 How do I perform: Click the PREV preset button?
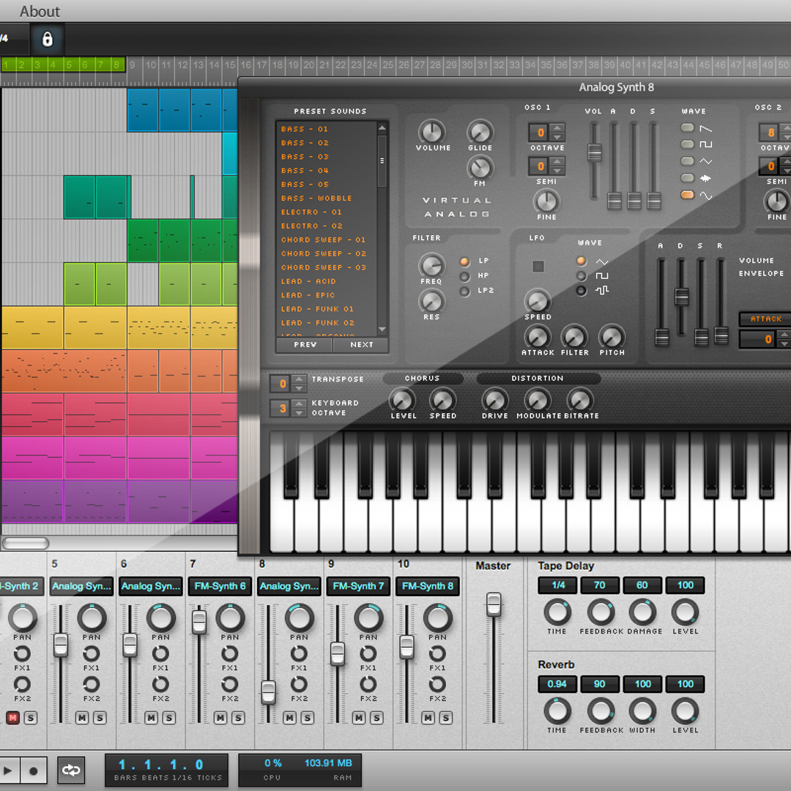pyautogui.click(x=305, y=344)
